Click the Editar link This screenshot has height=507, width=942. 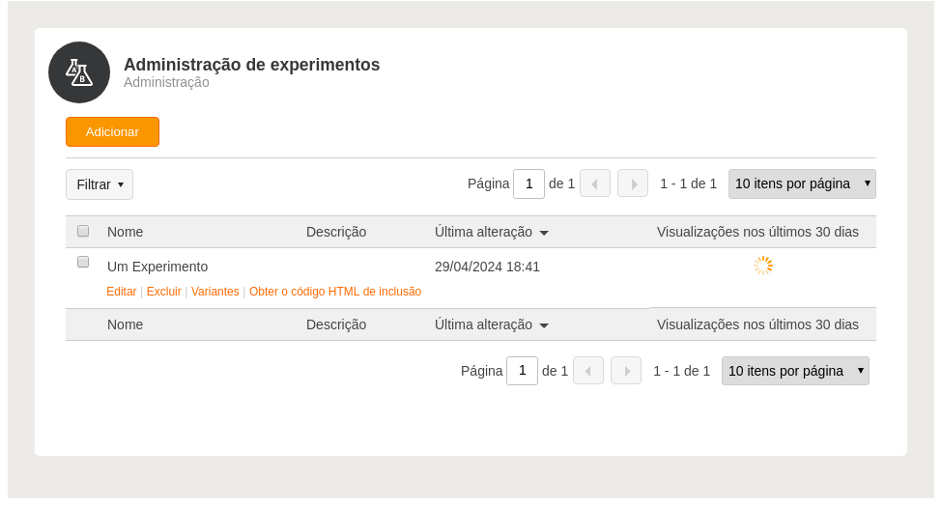[122, 292]
